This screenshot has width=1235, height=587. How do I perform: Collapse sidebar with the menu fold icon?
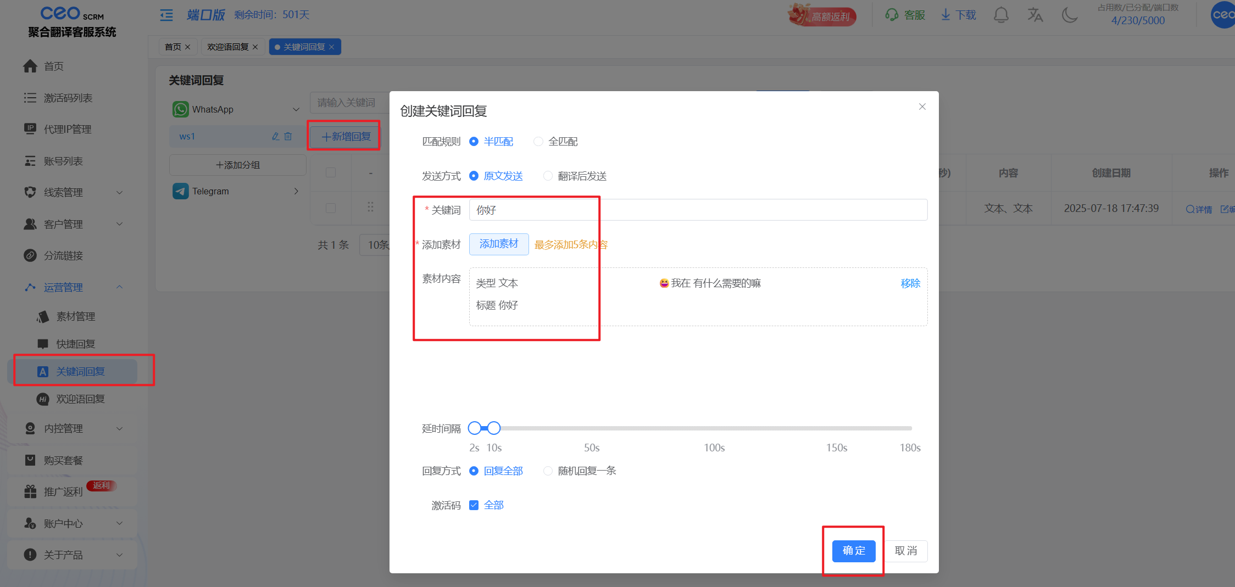(166, 15)
